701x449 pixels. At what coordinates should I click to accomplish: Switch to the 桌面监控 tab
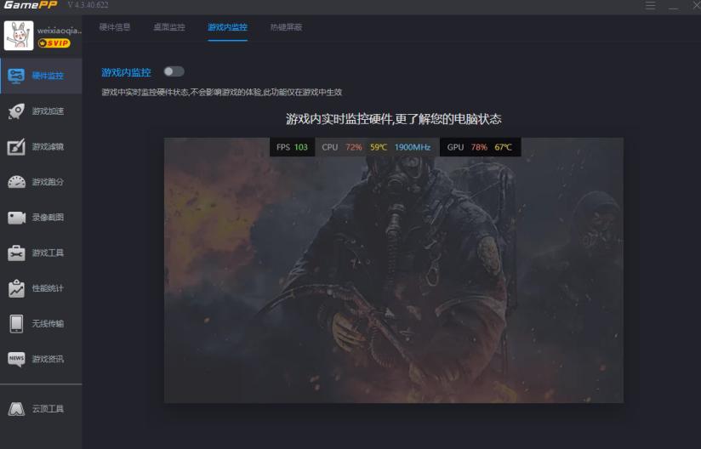(x=169, y=27)
